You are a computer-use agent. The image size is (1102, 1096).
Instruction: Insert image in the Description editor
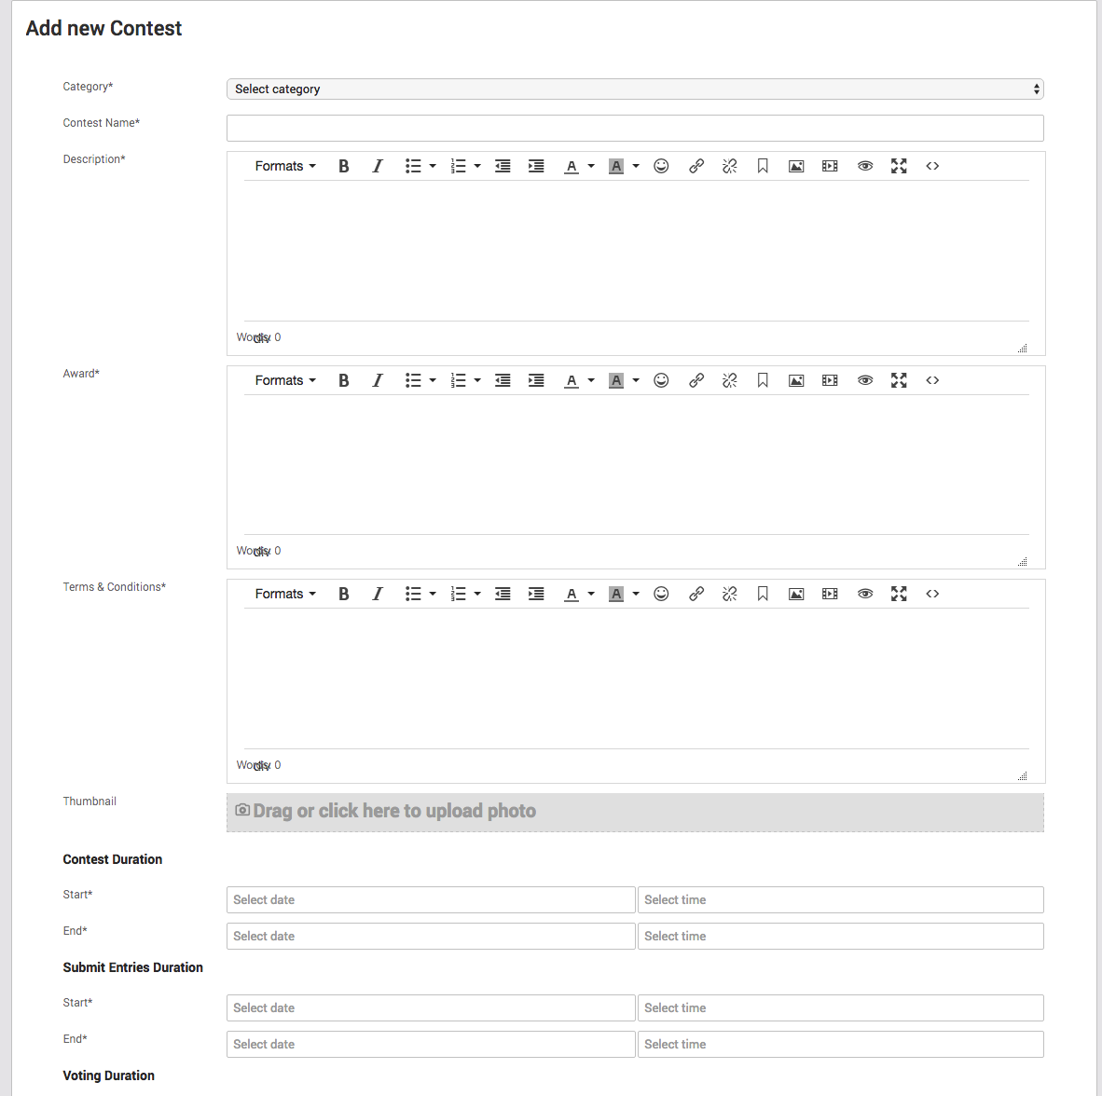point(796,166)
